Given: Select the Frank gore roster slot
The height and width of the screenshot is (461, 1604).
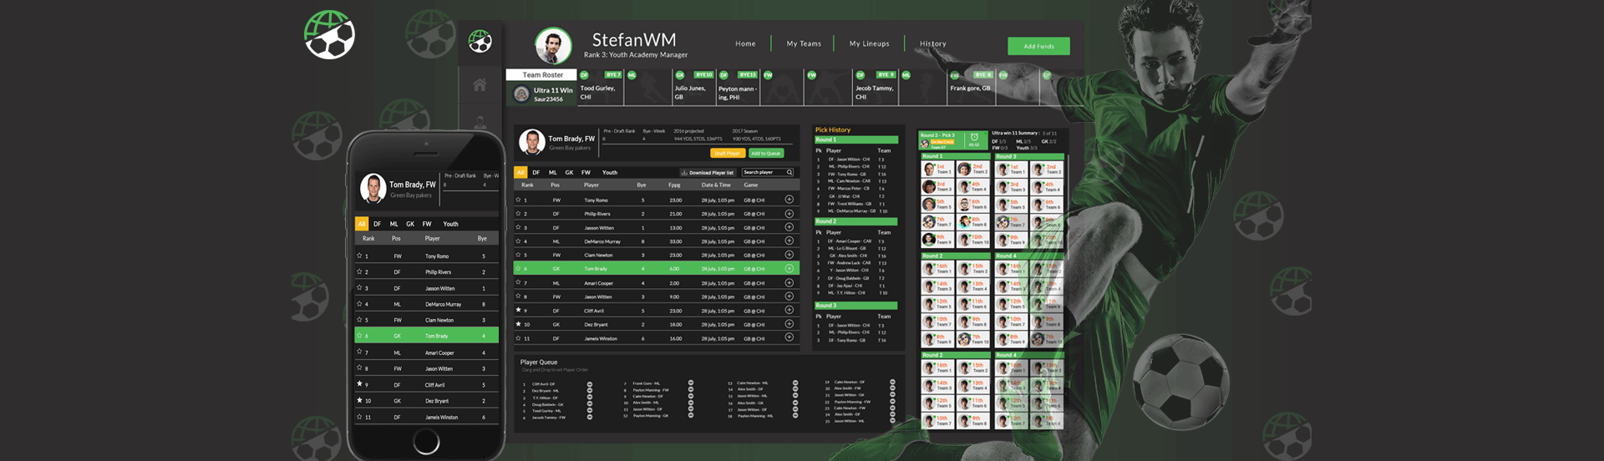Looking at the screenshot, I should tap(971, 89).
